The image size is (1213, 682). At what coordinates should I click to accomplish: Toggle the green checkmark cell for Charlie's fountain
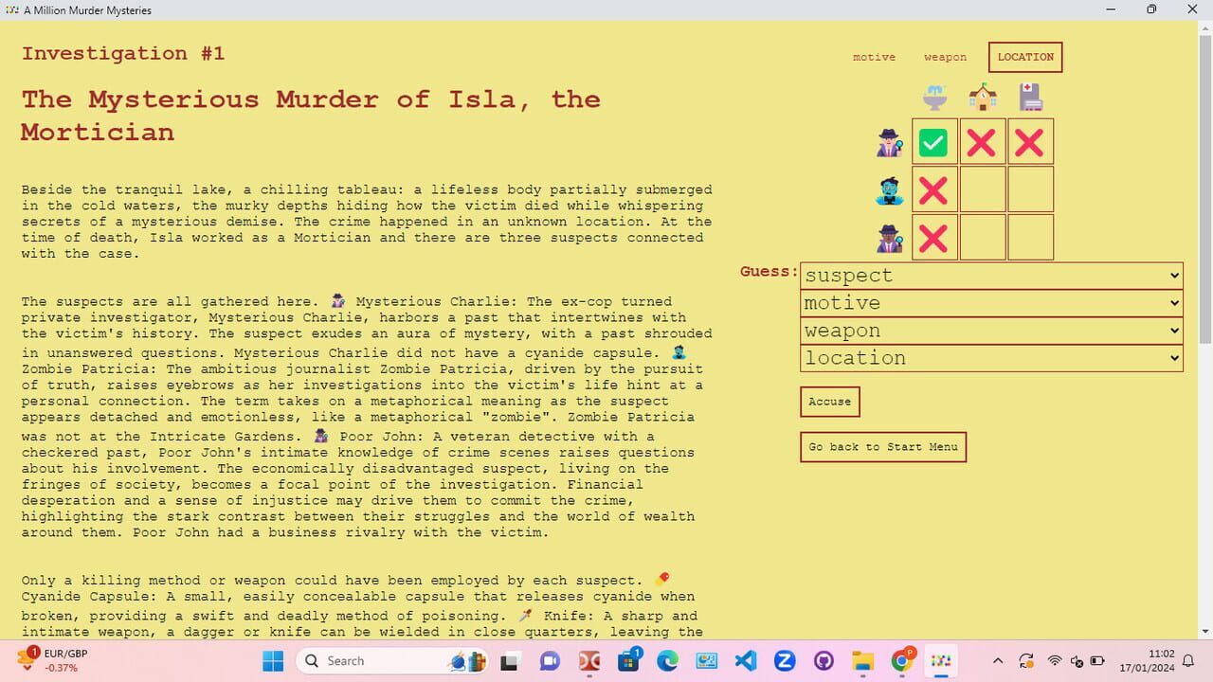point(934,142)
